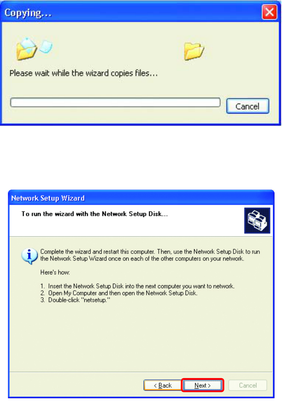The image size is (282, 401).
Task: Click the network computers wizard icon
Action: [257, 220]
